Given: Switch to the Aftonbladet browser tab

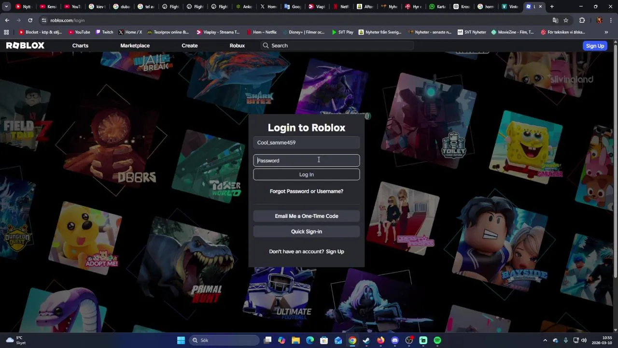Looking at the screenshot, I should (365, 7).
